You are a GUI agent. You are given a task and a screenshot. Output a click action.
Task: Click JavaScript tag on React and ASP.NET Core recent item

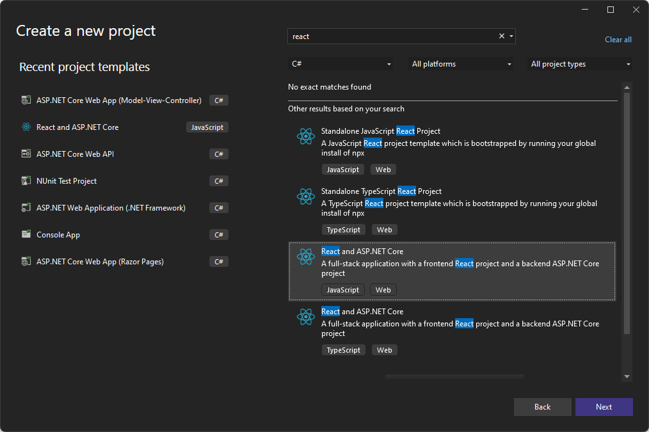(207, 127)
